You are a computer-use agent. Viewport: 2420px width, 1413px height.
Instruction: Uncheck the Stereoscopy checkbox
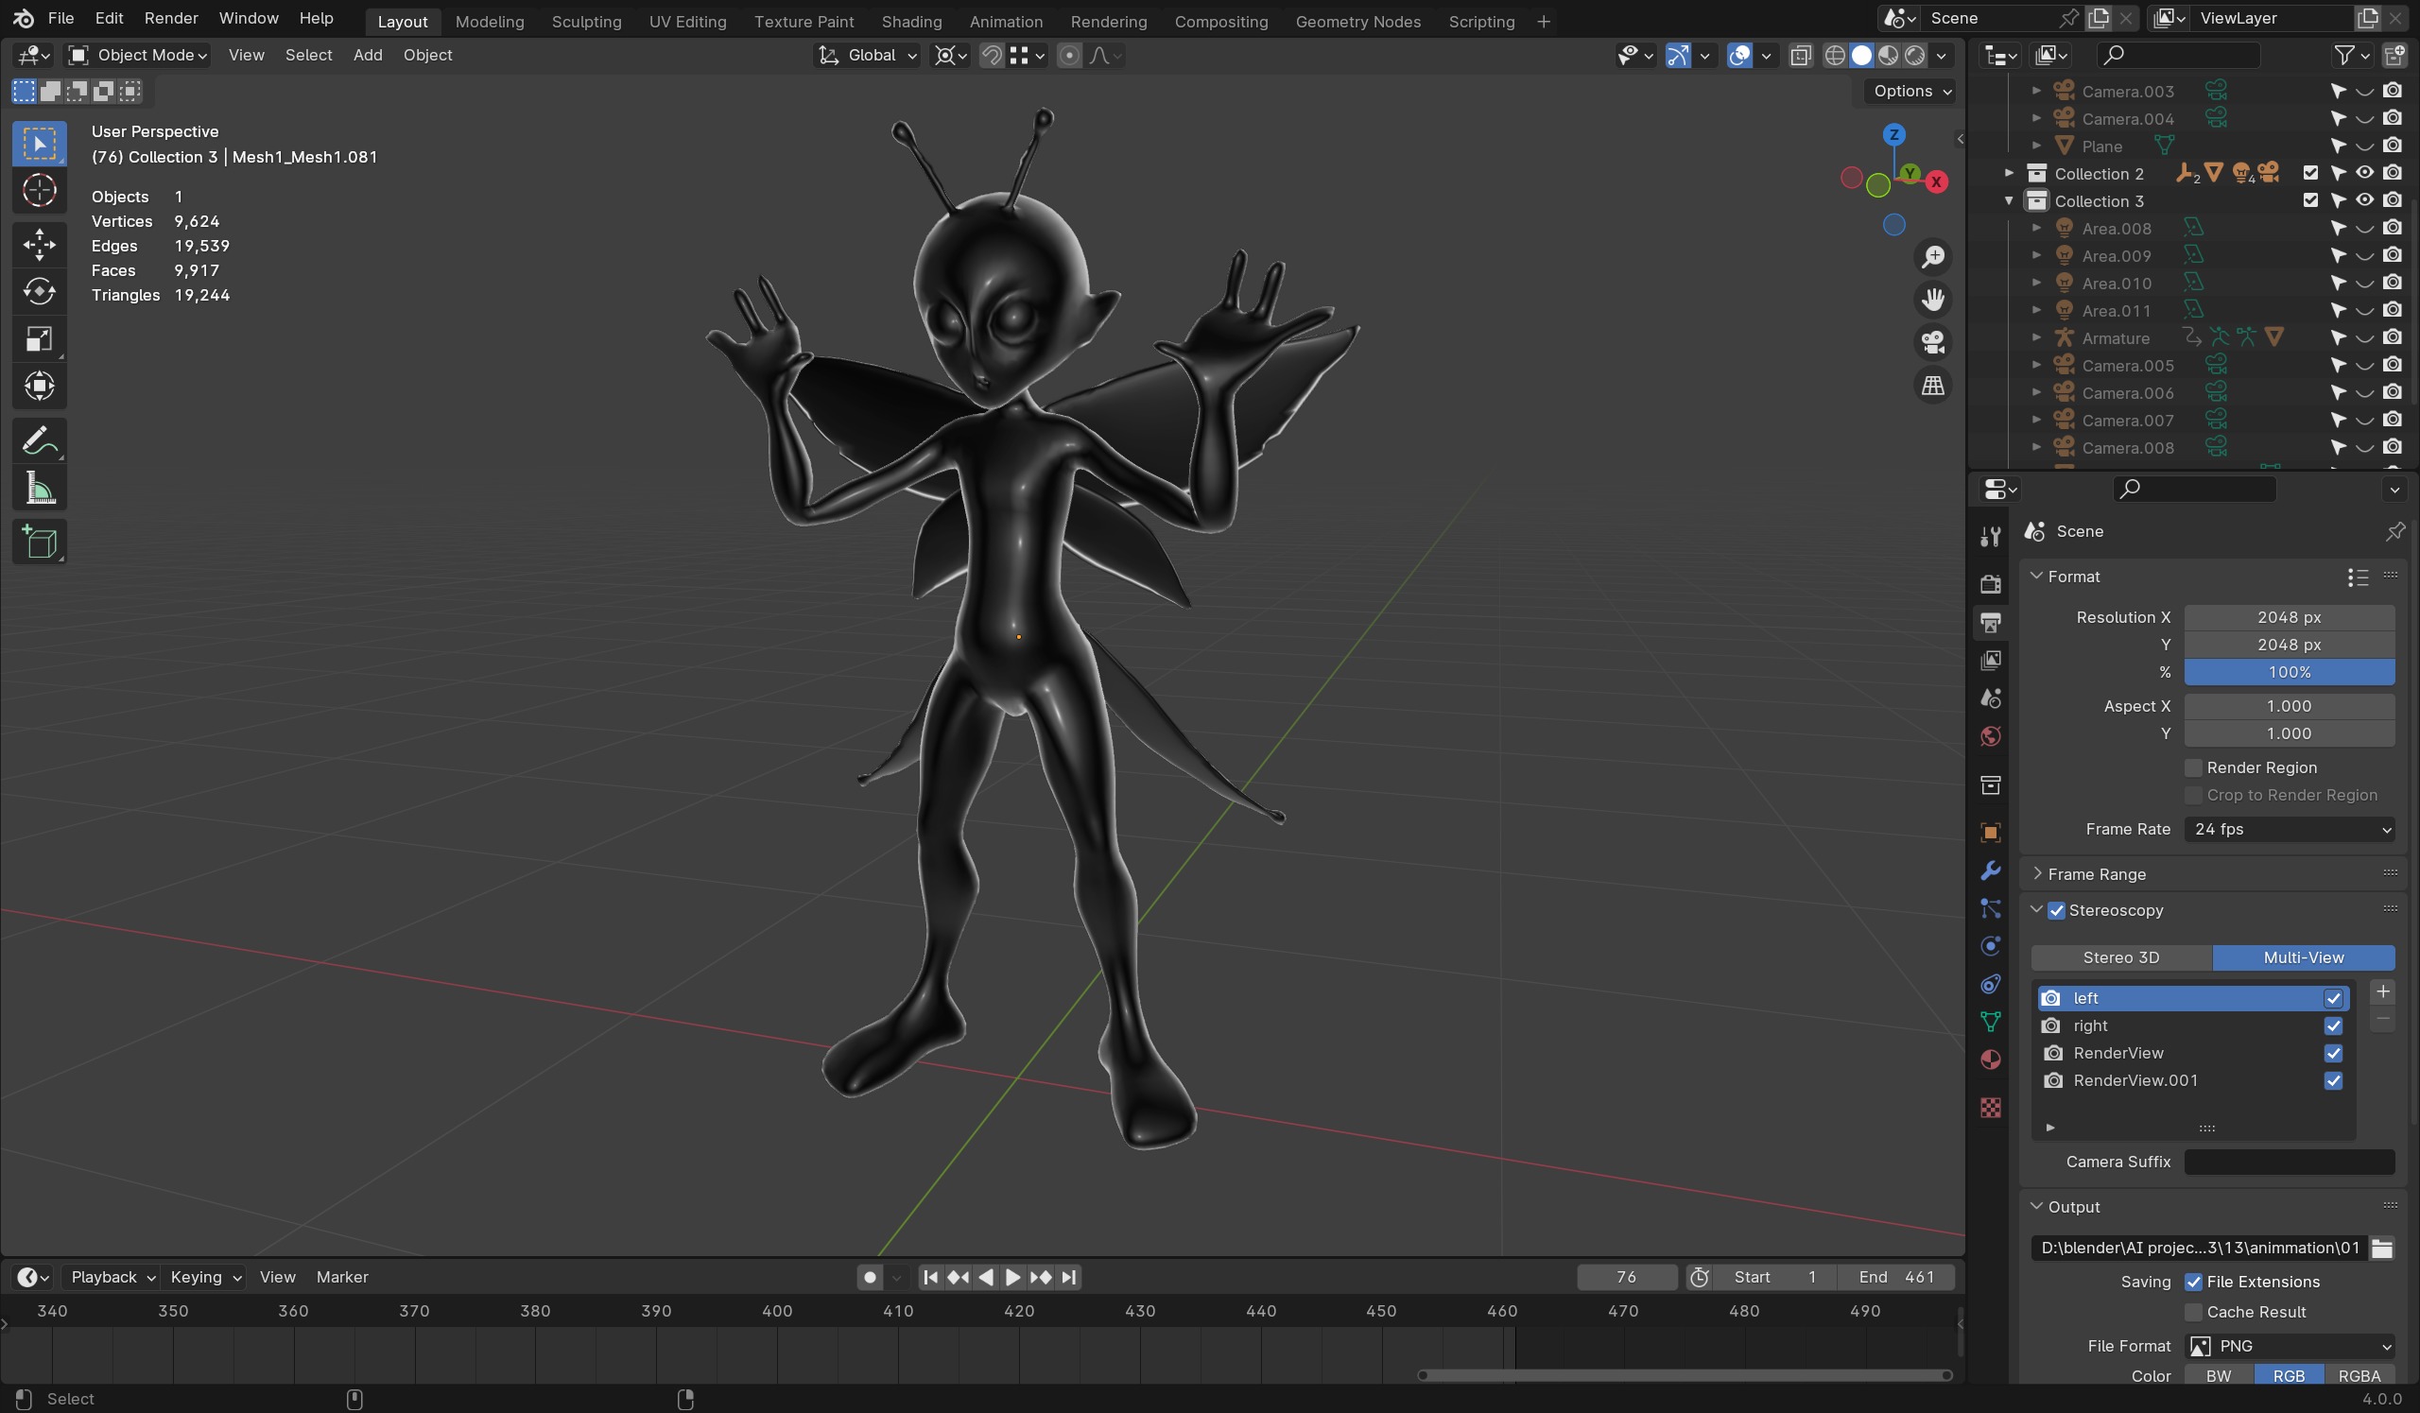2056,910
